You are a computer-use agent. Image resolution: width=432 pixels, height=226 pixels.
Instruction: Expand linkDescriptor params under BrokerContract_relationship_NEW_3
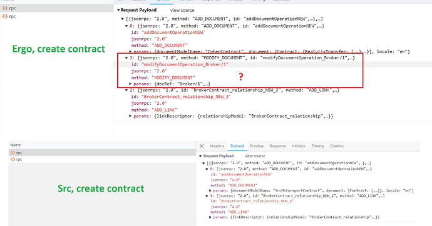point(130,116)
